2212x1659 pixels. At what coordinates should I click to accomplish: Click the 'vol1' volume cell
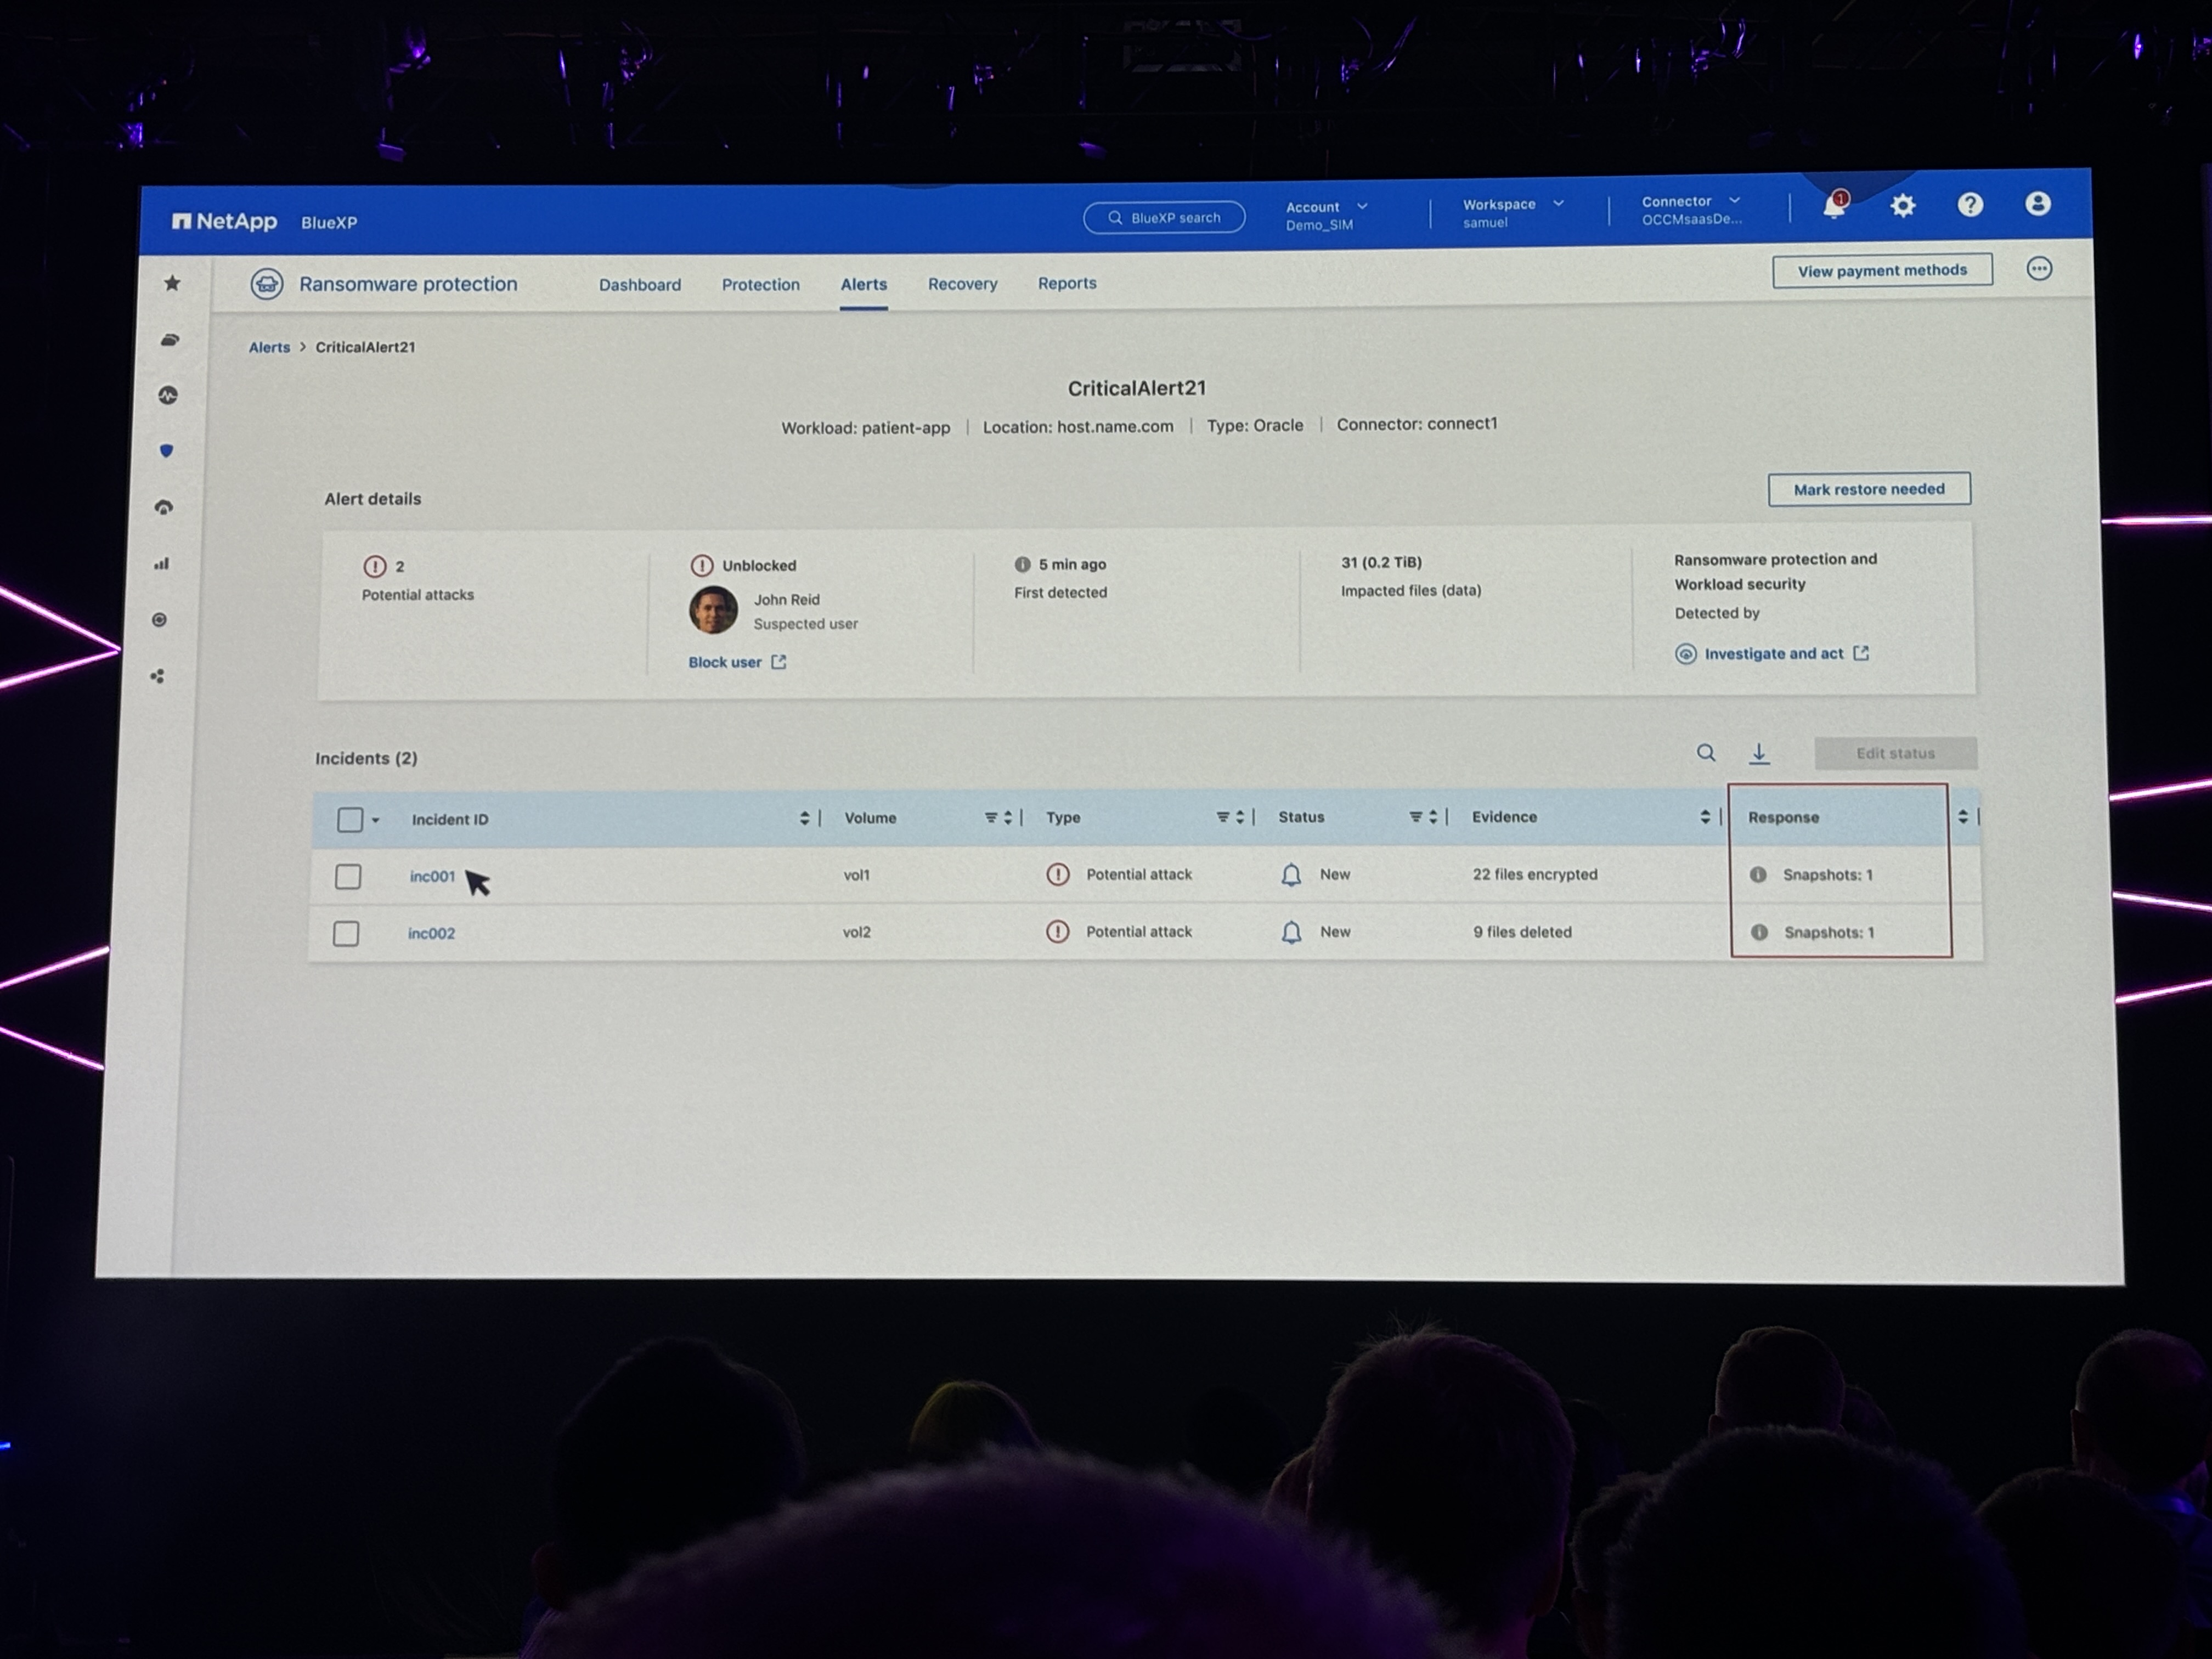point(856,875)
